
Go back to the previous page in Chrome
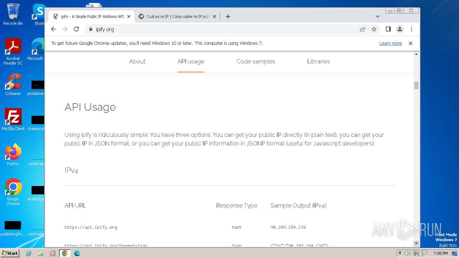[53, 29]
